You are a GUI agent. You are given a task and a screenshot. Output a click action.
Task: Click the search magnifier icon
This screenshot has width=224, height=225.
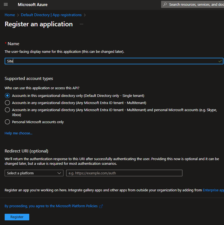(165, 4)
